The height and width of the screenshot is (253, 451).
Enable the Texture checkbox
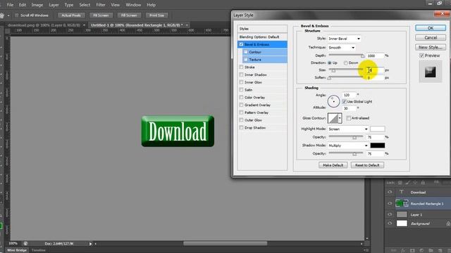point(246,59)
